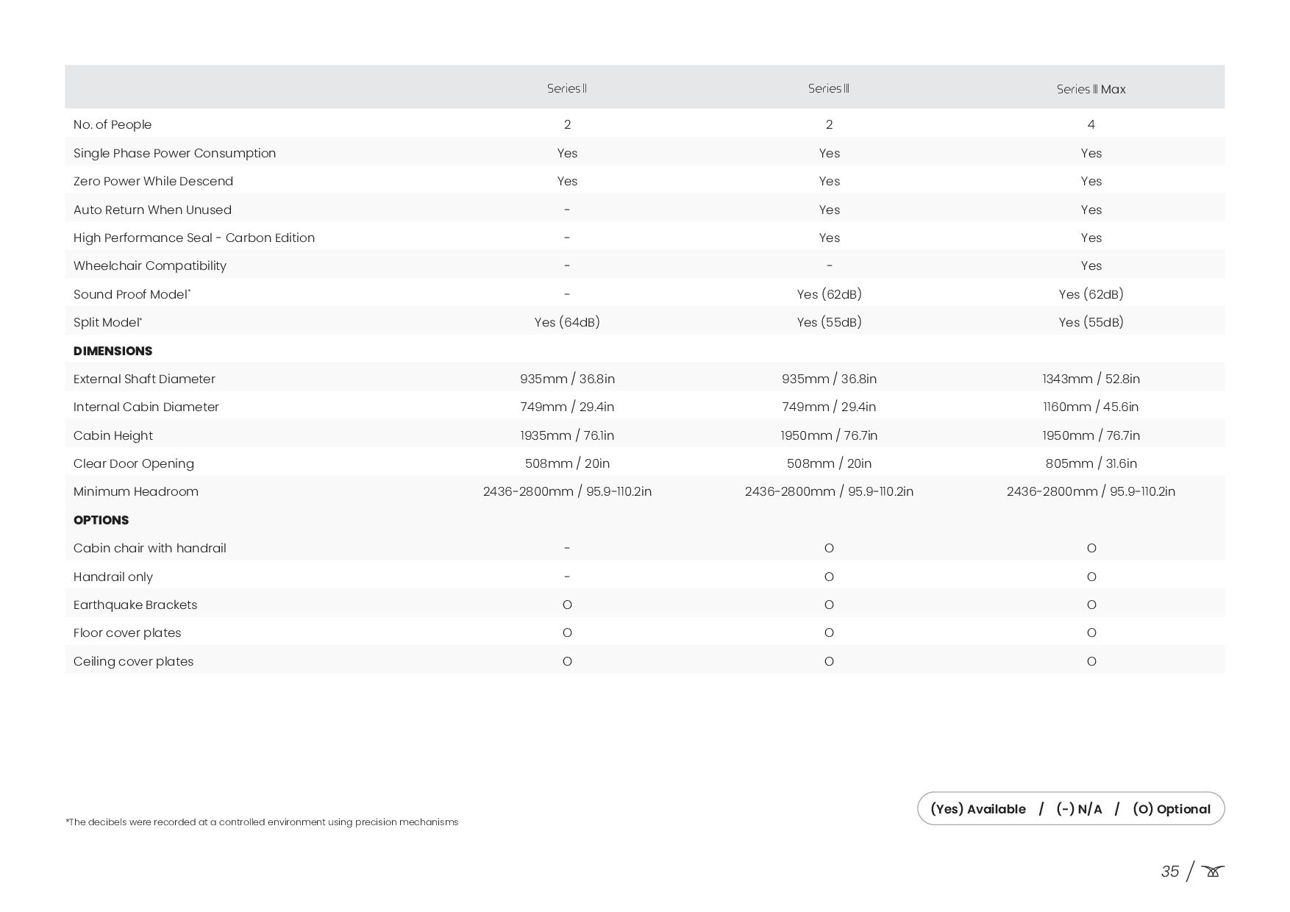Select the 'Series III' column header
This screenshot has width=1290, height=912.
pyautogui.click(x=829, y=89)
